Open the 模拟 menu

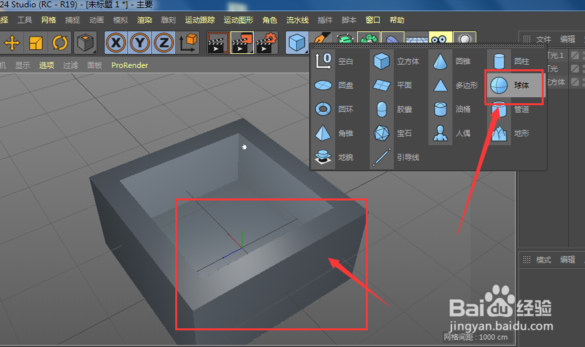pyautogui.click(x=120, y=20)
